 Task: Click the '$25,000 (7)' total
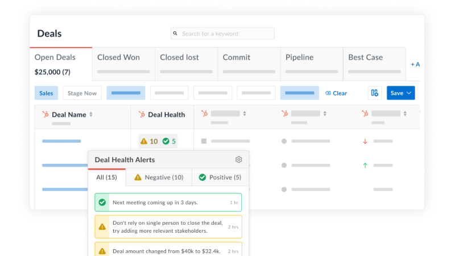click(x=52, y=72)
